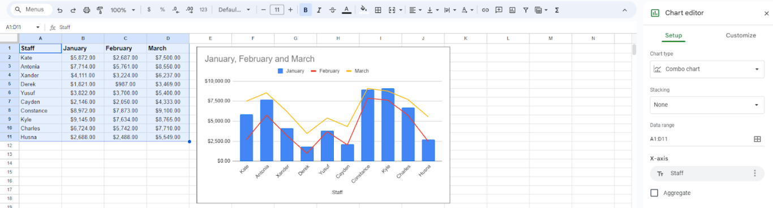This screenshot has width=773, height=208.
Task: Open the fill color picker
Action: coord(364,10)
